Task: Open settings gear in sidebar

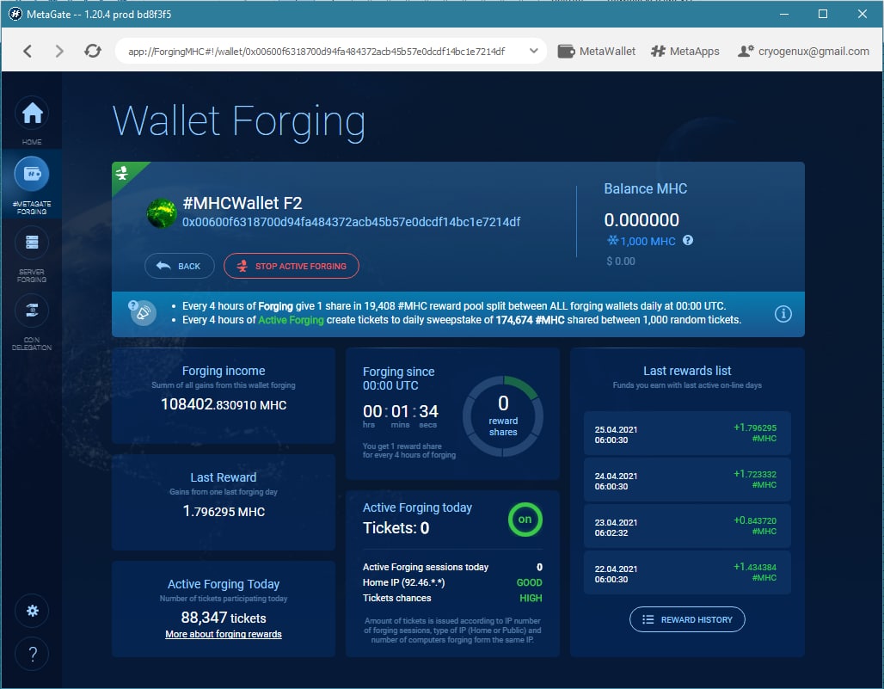Action: coord(32,611)
